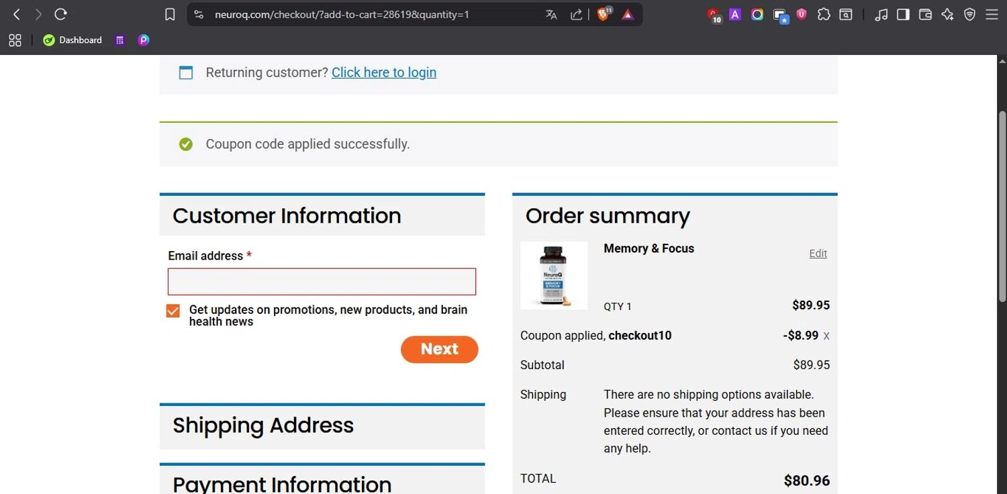1007x494 pixels.
Task: Uncheck the promotions updates checkbox
Action: [x=173, y=311]
